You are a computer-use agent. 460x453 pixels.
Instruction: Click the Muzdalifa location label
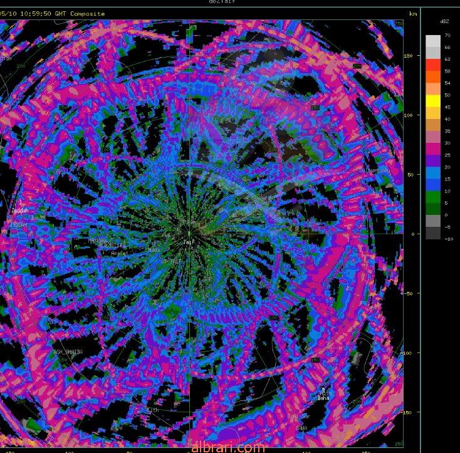click(x=112, y=246)
